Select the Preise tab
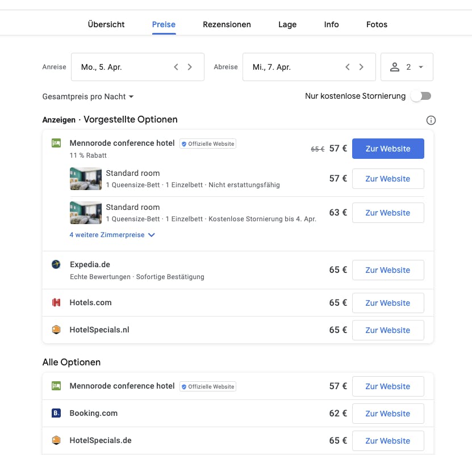Image resolution: width=472 pixels, height=455 pixels. coord(164,24)
